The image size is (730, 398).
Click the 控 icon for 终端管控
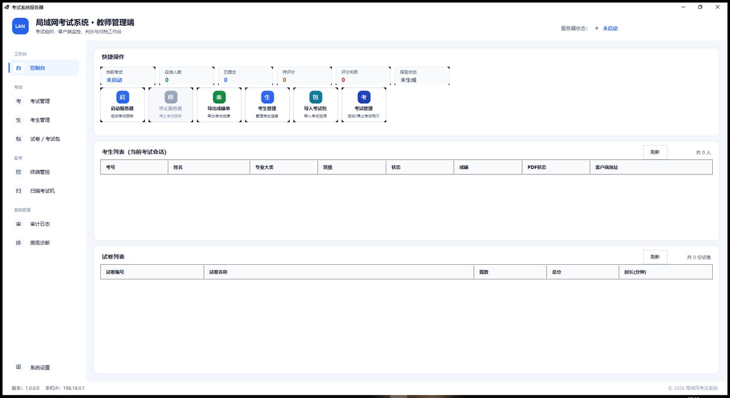coord(19,172)
